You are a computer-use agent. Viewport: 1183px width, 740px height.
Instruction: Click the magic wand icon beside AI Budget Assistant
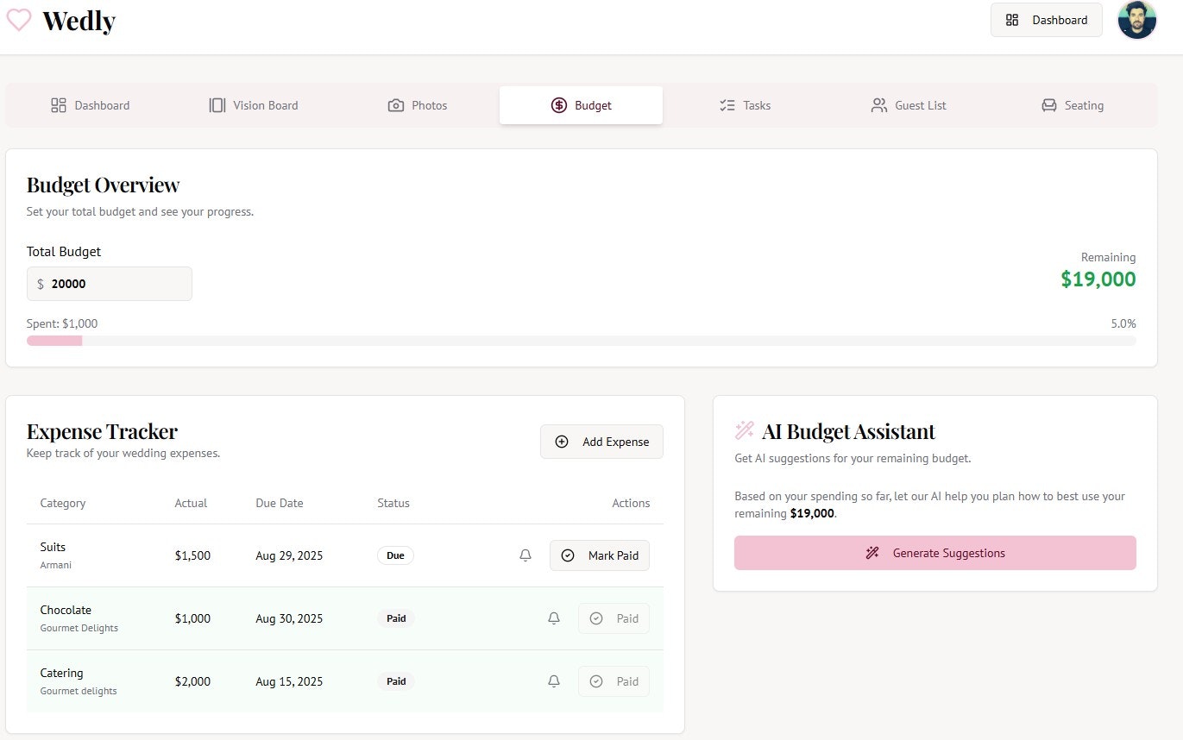(x=745, y=430)
